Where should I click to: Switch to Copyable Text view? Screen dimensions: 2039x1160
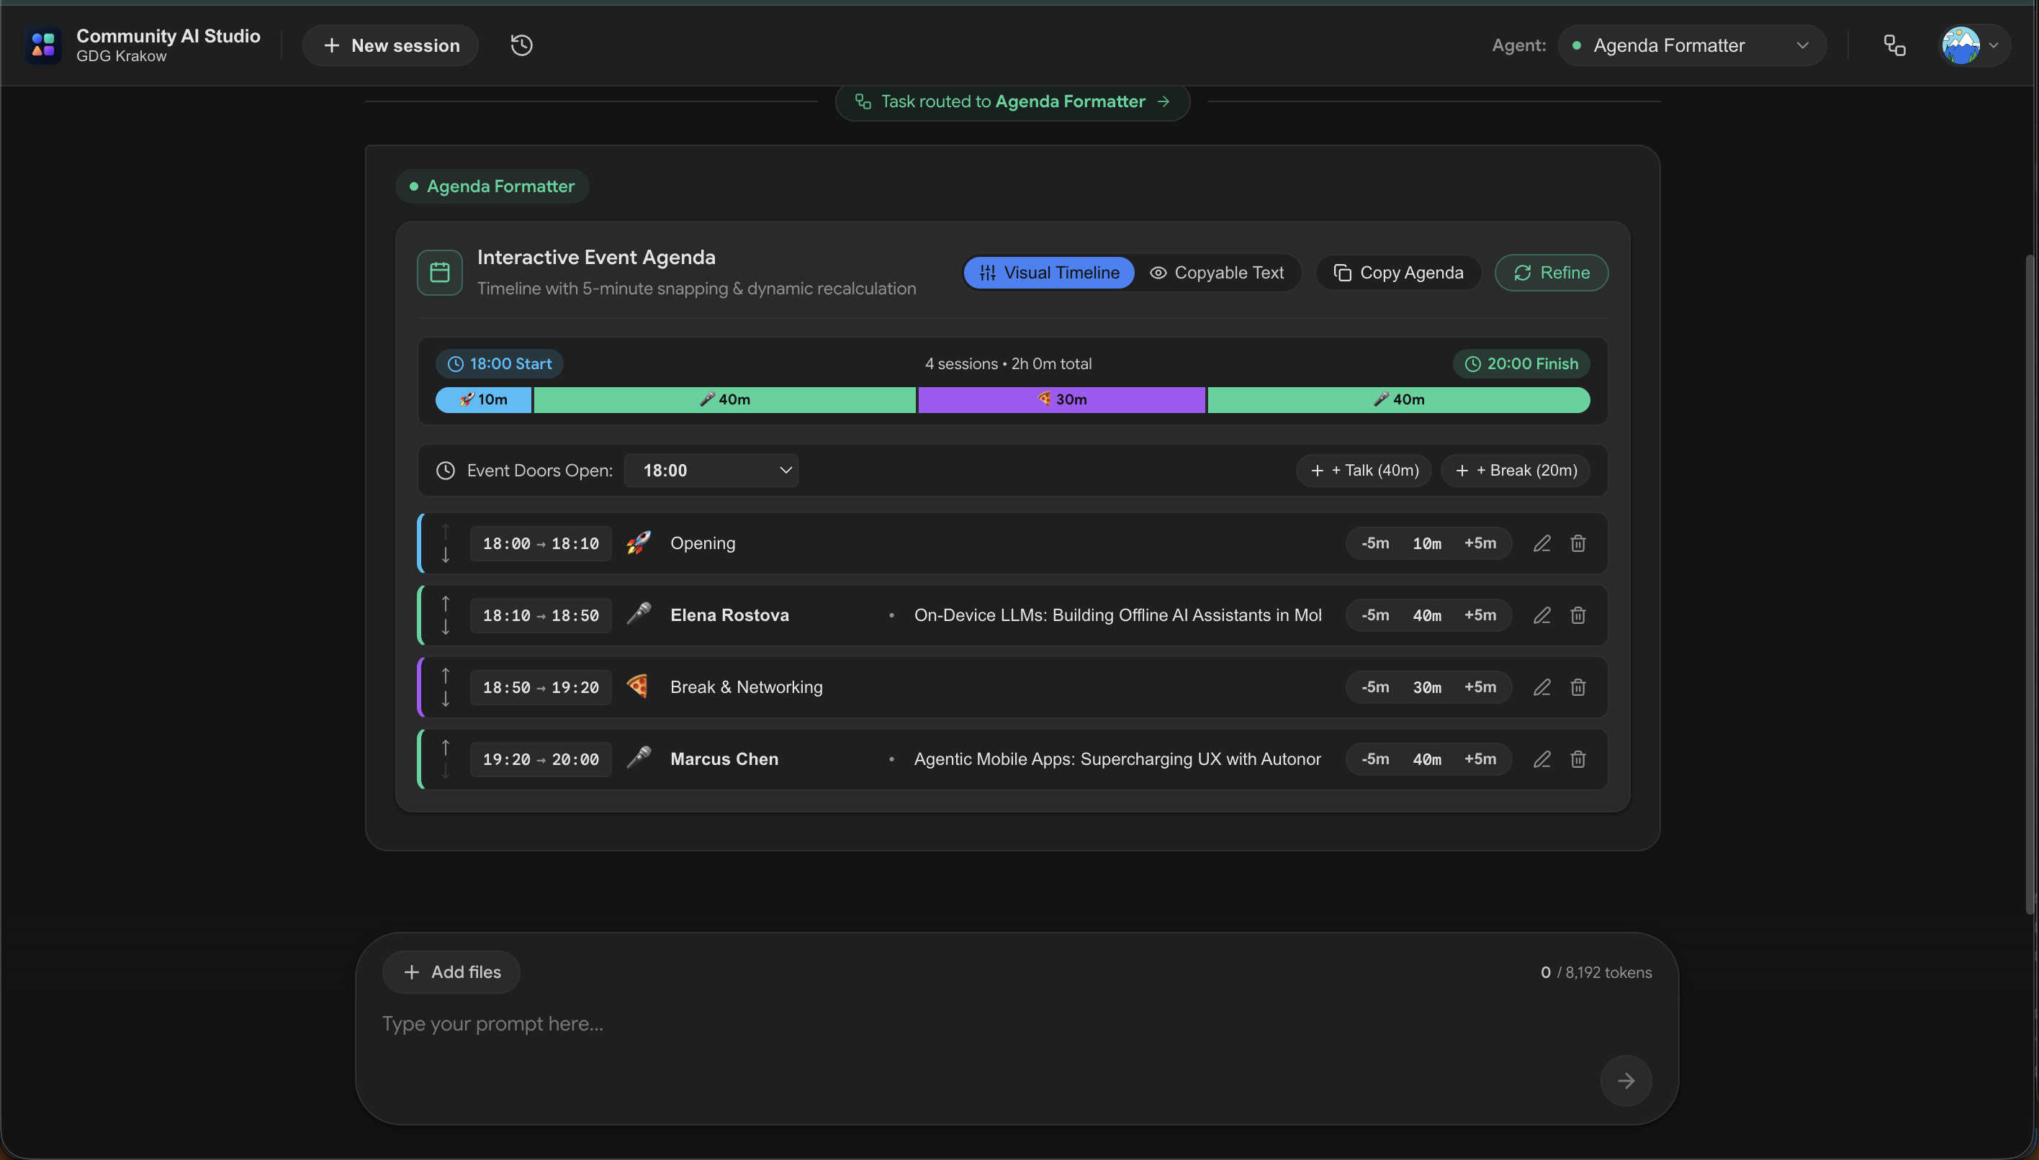pos(1216,273)
